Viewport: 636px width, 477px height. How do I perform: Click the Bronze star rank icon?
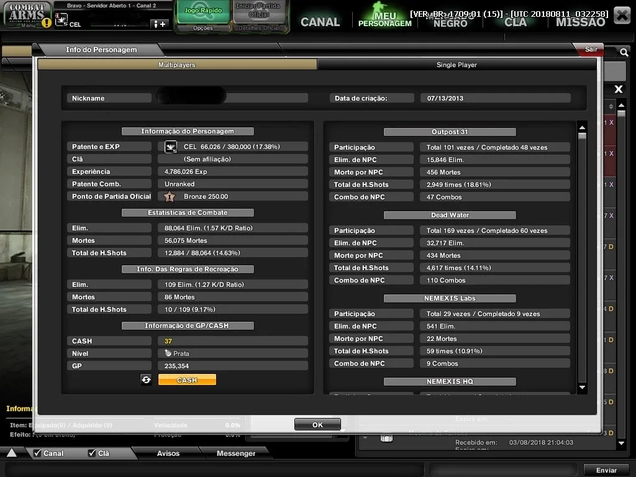(170, 197)
